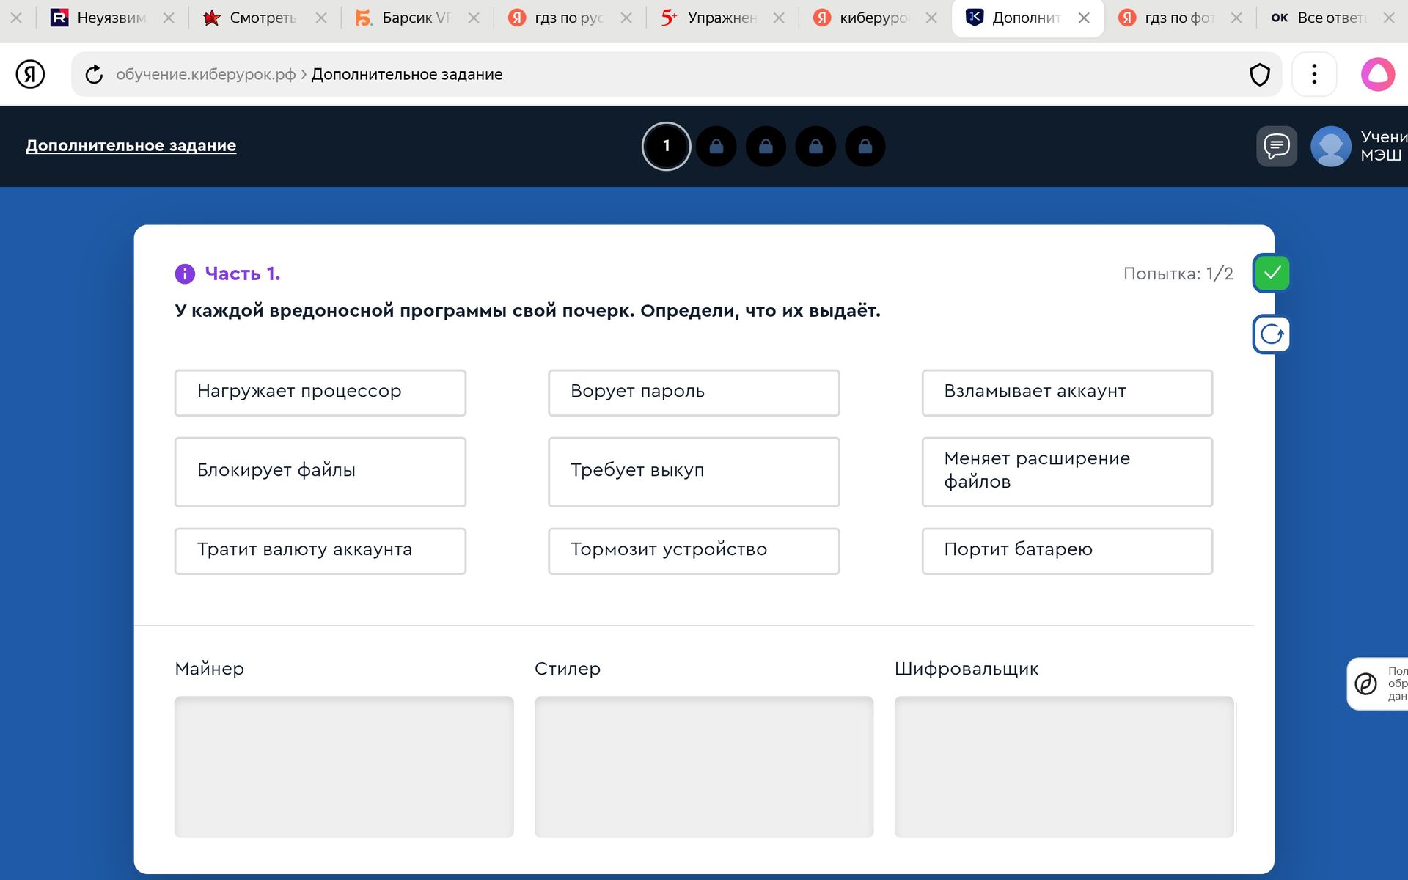Select the Ворует пароль card
This screenshot has height=880, width=1408.
pyautogui.click(x=694, y=392)
